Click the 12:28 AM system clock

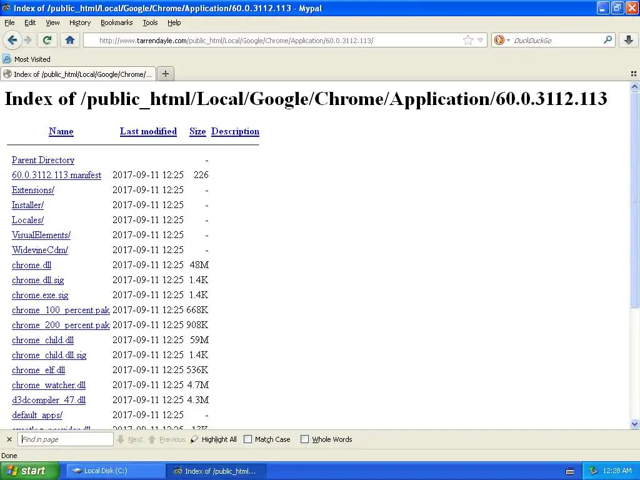[x=617, y=471]
